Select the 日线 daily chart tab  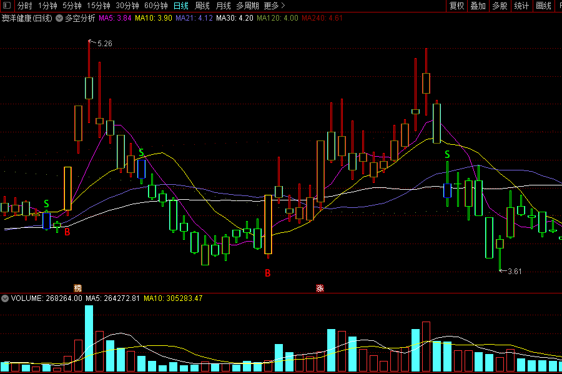click(x=181, y=6)
